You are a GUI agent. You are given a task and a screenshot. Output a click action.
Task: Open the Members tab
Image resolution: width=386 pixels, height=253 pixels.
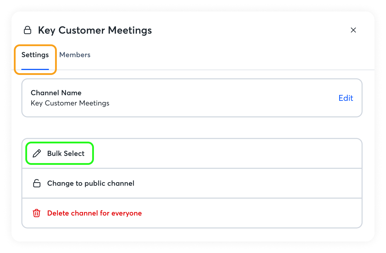click(x=75, y=55)
